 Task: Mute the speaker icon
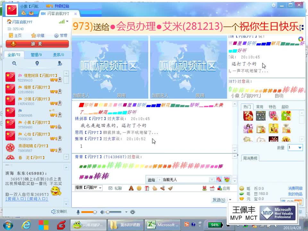pos(102,212)
